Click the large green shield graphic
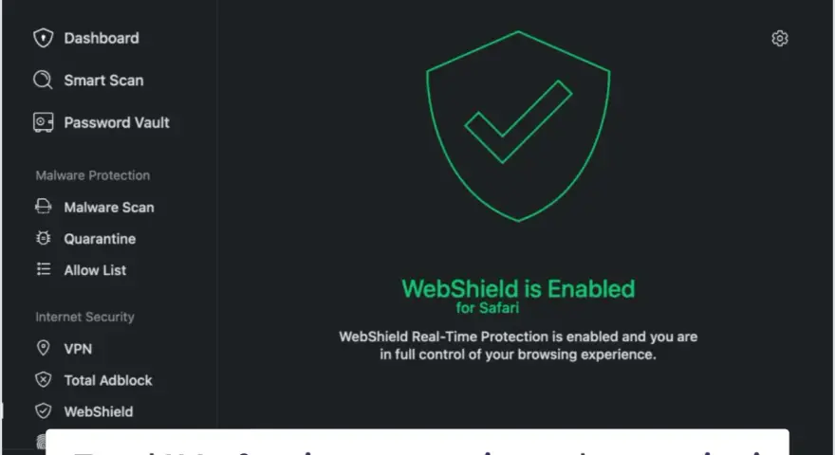Screen dimensions: 835x455 [518, 126]
